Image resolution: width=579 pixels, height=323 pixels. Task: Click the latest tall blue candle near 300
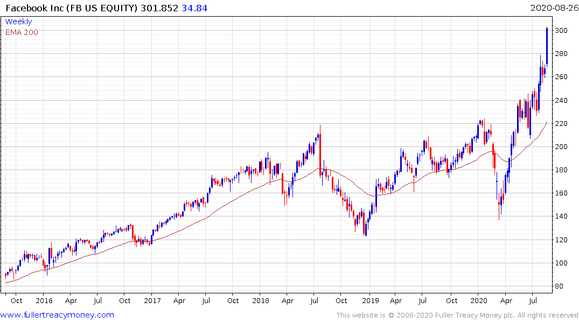pos(547,47)
